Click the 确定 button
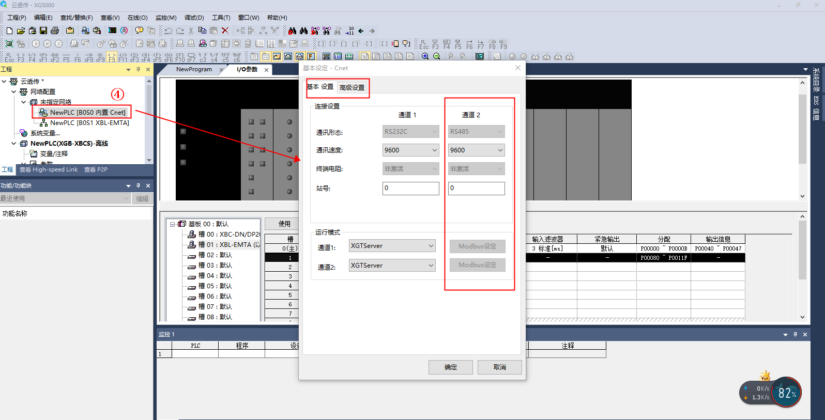This screenshot has height=420, width=825. click(451, 367)
